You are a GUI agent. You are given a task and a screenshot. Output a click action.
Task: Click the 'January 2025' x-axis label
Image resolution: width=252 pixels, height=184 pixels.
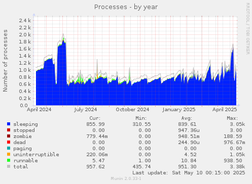click(x=179, y=110)
